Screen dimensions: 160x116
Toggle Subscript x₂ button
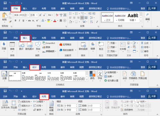pyautogui.click(x=33, y=21)
